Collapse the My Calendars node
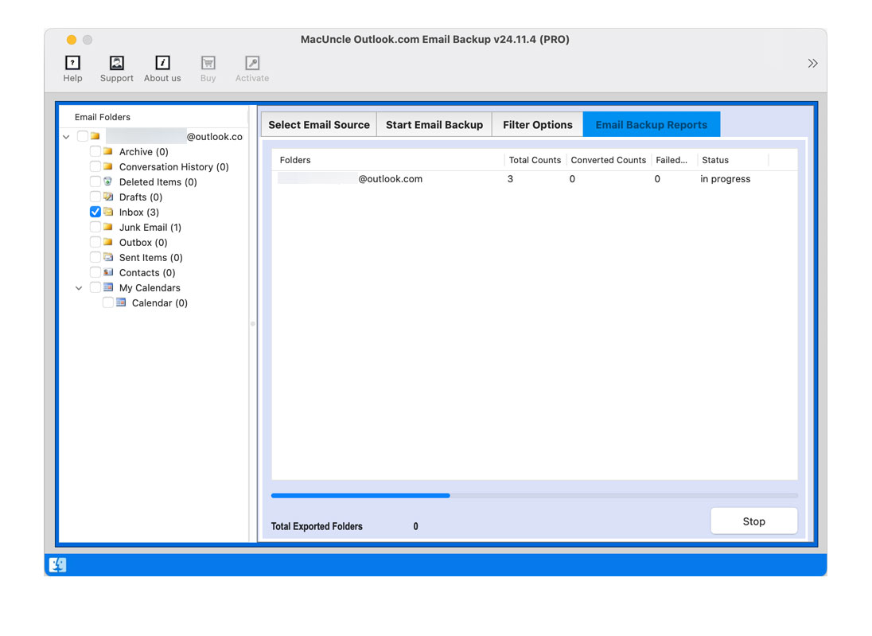The height and width of the screenshot is (636, 872). point(78,287)
